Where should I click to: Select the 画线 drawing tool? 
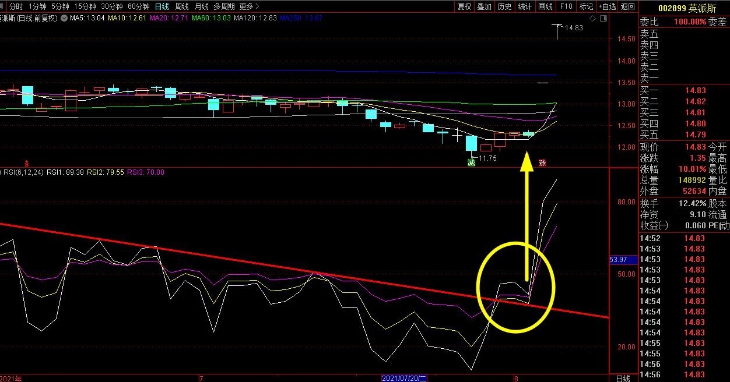pos(545,6)
